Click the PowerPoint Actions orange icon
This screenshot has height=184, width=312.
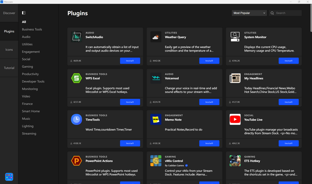click(x=76, y=161)
